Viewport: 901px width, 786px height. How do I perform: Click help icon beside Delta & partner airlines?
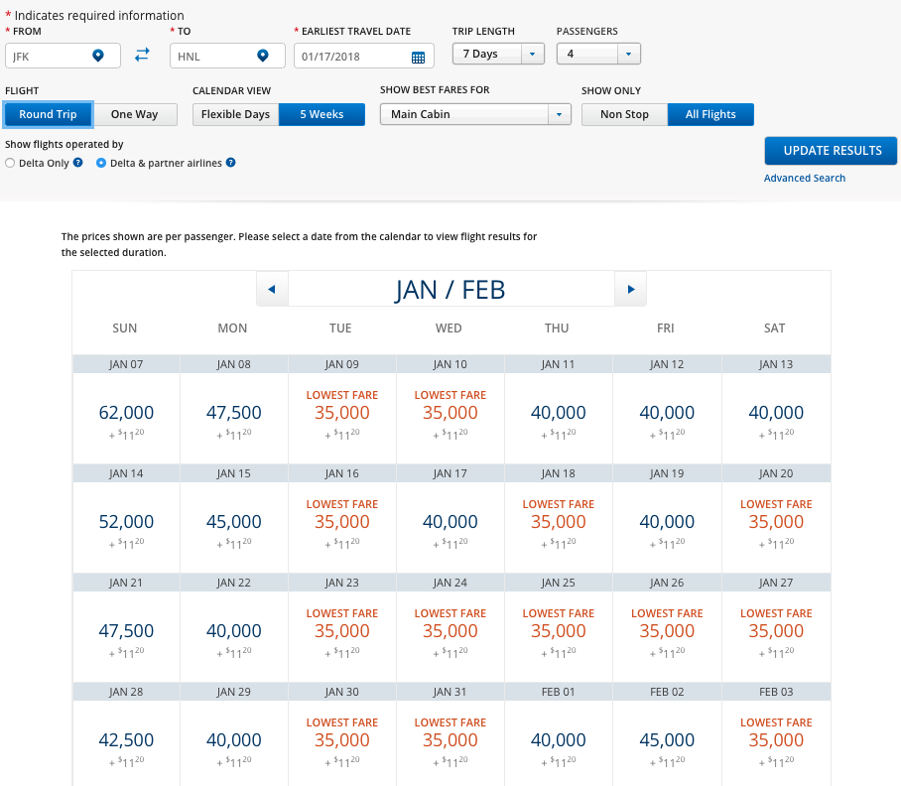[x=230, y=163]
